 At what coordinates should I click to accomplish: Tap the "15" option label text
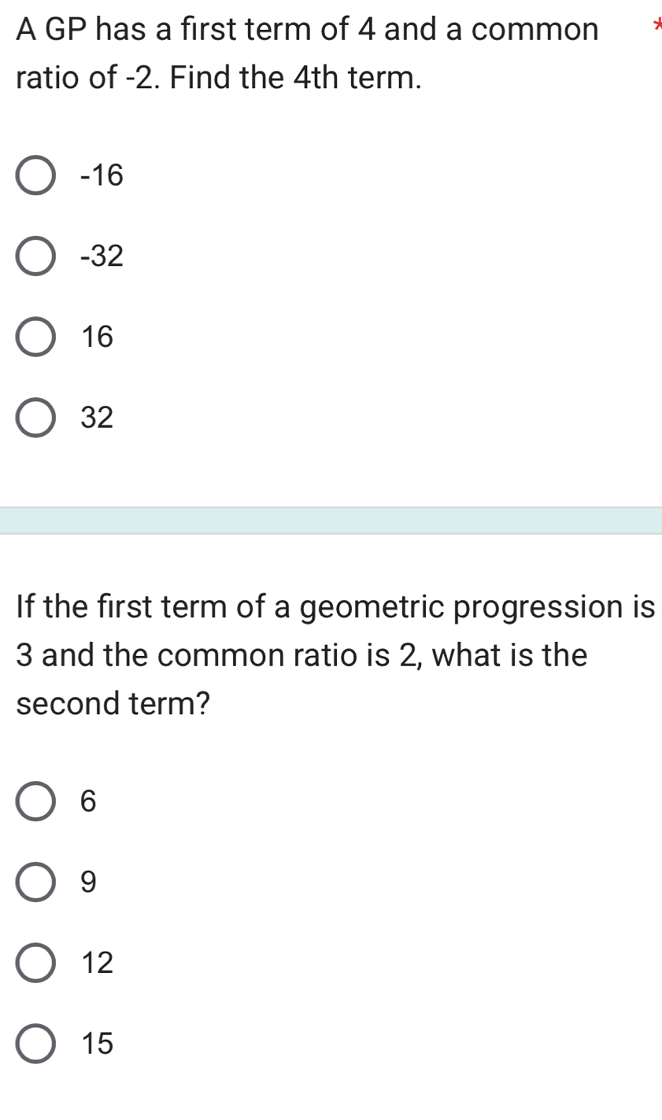98,1044
